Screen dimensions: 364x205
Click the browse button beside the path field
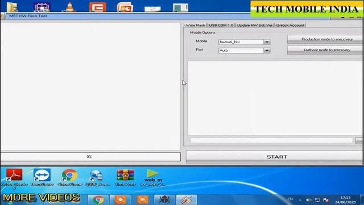[x=359, y=141]
